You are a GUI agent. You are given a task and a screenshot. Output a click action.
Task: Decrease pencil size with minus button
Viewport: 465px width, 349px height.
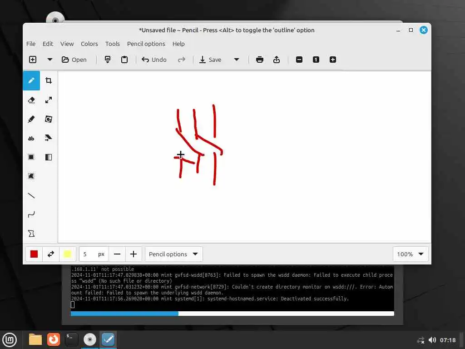pyautogui.click(x=117, y=254)
